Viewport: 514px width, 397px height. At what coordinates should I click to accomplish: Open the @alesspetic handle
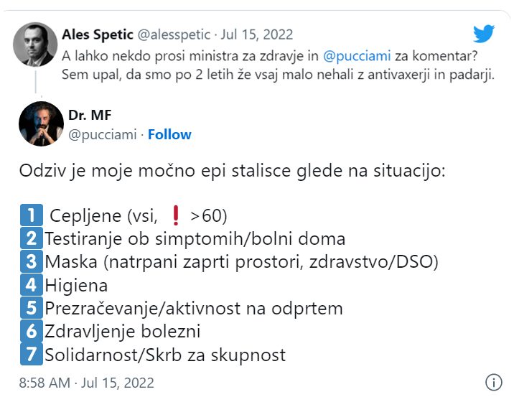pos(174,34)
